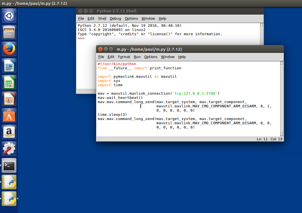Screen dimensions: 302x213
Task: Open the Run menu in the m.py editor
Action: coord(137,57)
